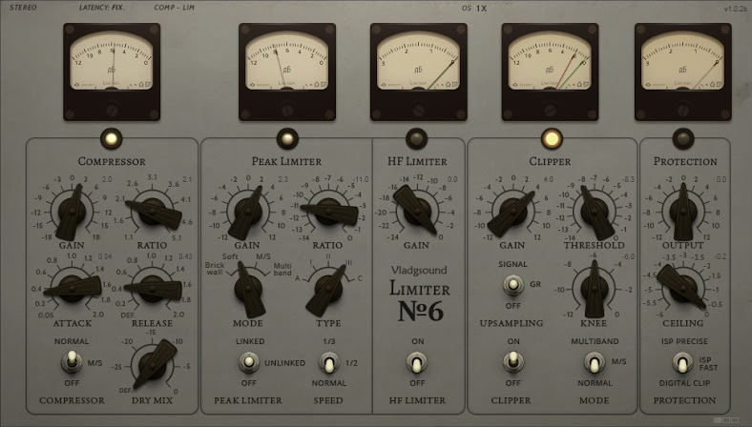Click the Compressor RATIO knob
The width and height of the screenshot is (752, 427).
point(153,212)
